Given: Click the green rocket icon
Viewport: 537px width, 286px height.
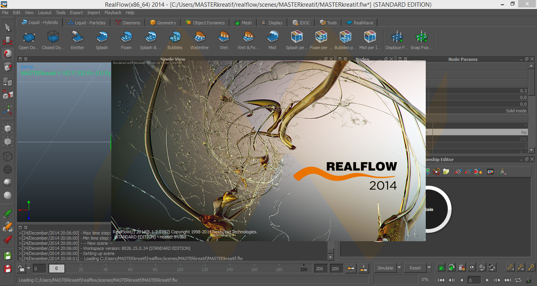Looking at the screenshot, I should (7, 214).
